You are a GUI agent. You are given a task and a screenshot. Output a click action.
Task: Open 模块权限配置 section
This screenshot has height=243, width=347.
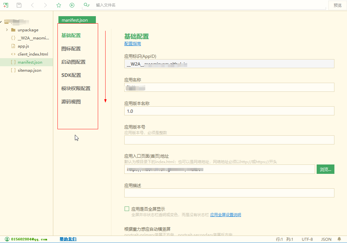click(x=76, y=89)
